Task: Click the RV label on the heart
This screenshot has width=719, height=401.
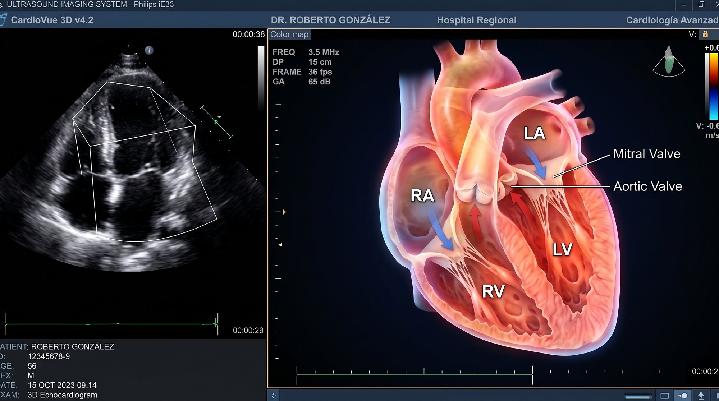Action: (493, 291)
